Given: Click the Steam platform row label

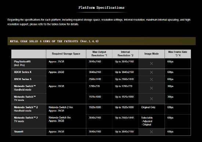Looking at the screenshot, I should 19,132.
